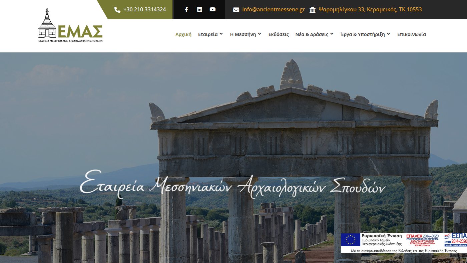The width and height of the screenshot is (467, 263).
Task: Go to Επικοινωνία page
Action: (x=412, y=34)
